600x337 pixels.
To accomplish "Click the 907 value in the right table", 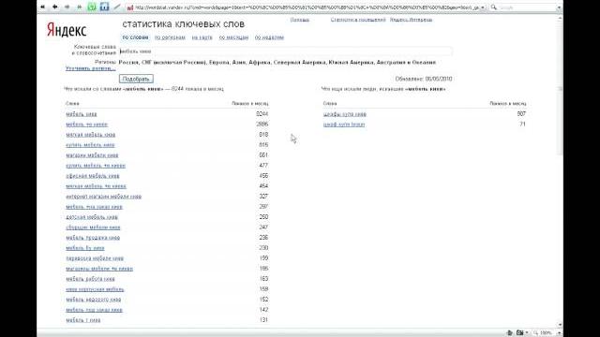I will coord(521,114).
